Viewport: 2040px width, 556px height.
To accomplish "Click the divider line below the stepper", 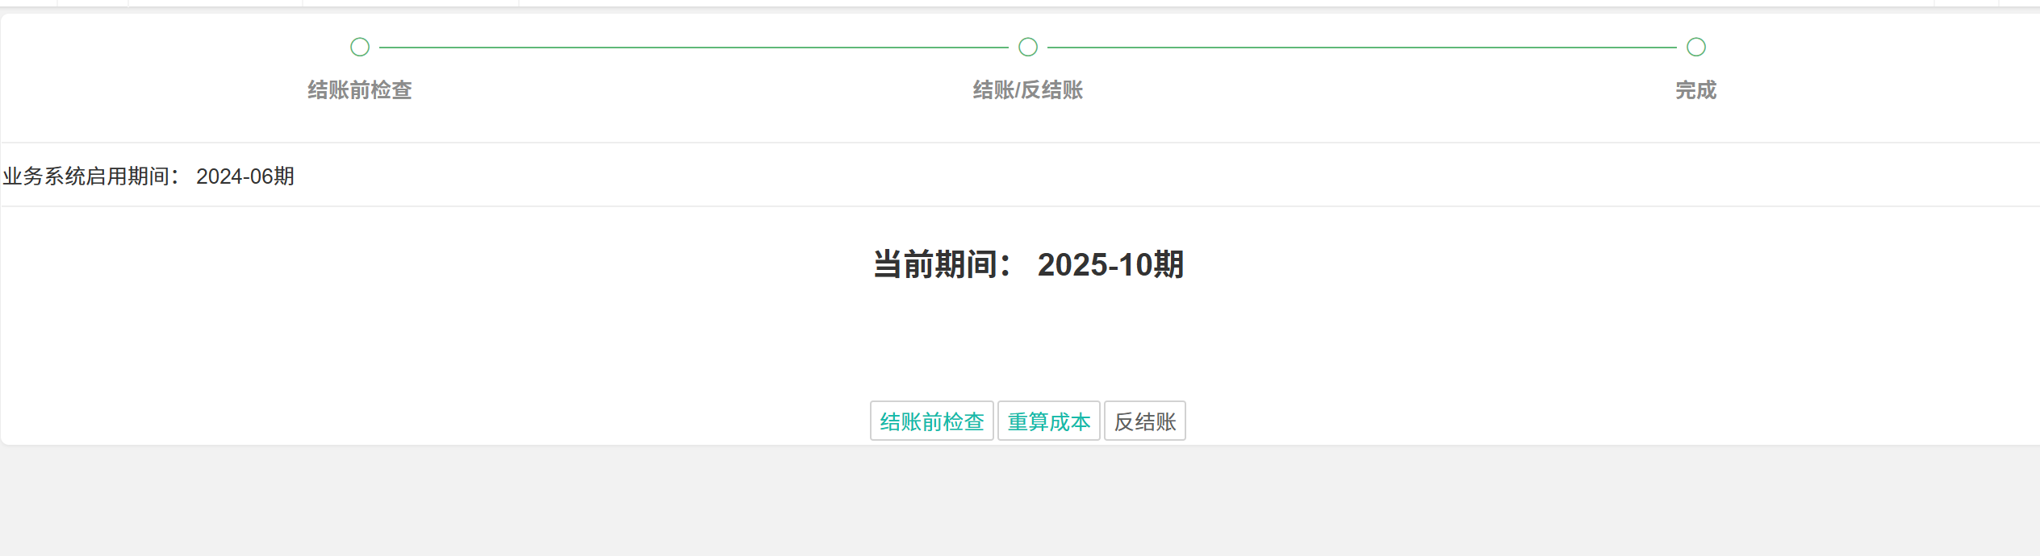I will tap(1020, 143).
